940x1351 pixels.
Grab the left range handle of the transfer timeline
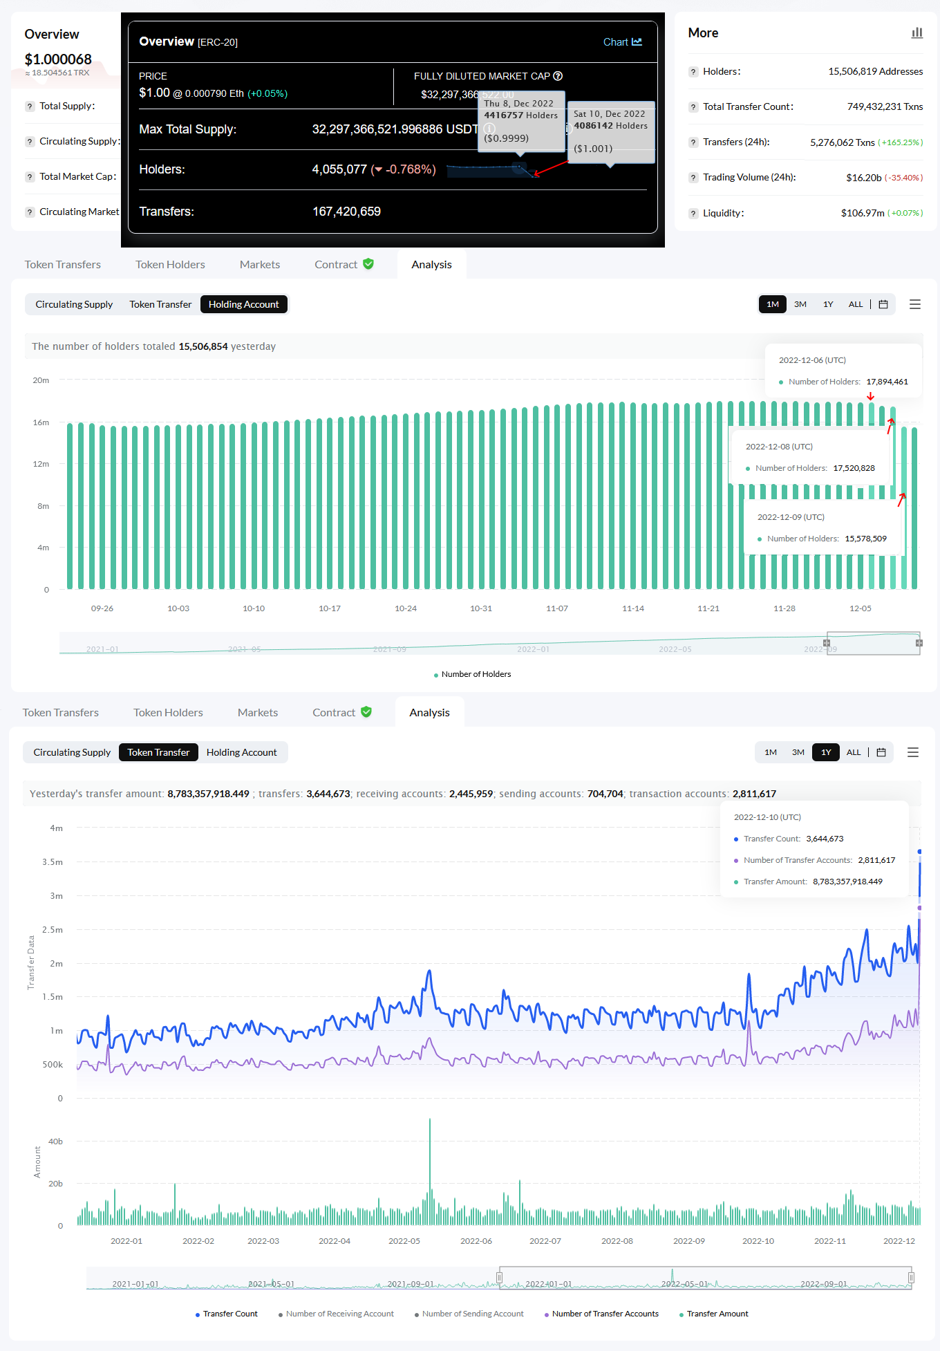[x=500, y=1277]
